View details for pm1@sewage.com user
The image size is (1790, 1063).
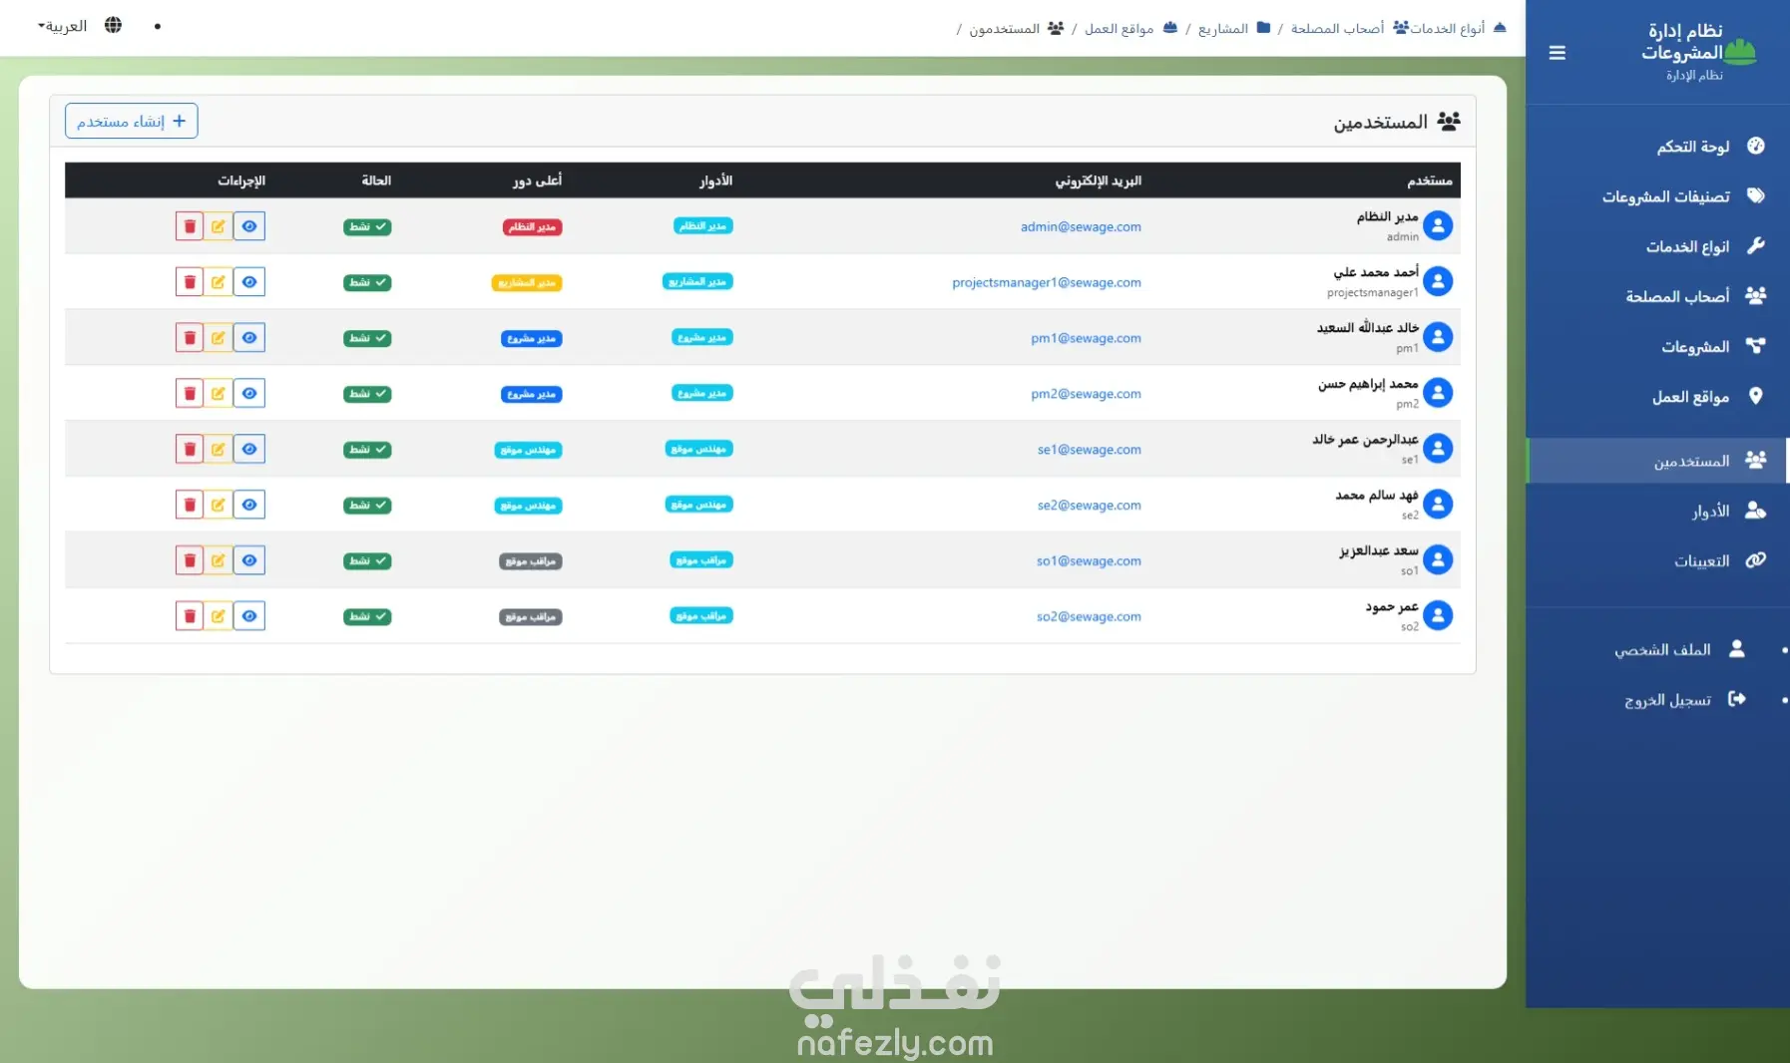click(249, 338)
